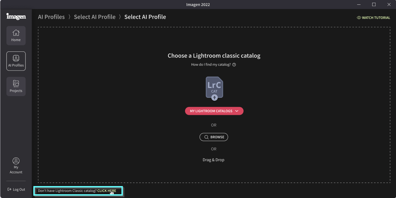The image size is (396, 198).
Task: Click 'Choose a Lightroom classic catalog' heading
Action: 214,56
